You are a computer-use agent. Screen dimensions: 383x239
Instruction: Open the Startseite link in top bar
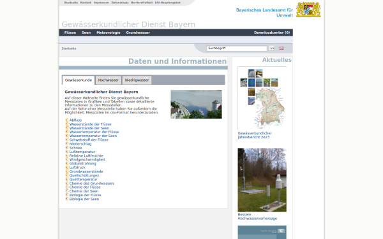(71, 3)
